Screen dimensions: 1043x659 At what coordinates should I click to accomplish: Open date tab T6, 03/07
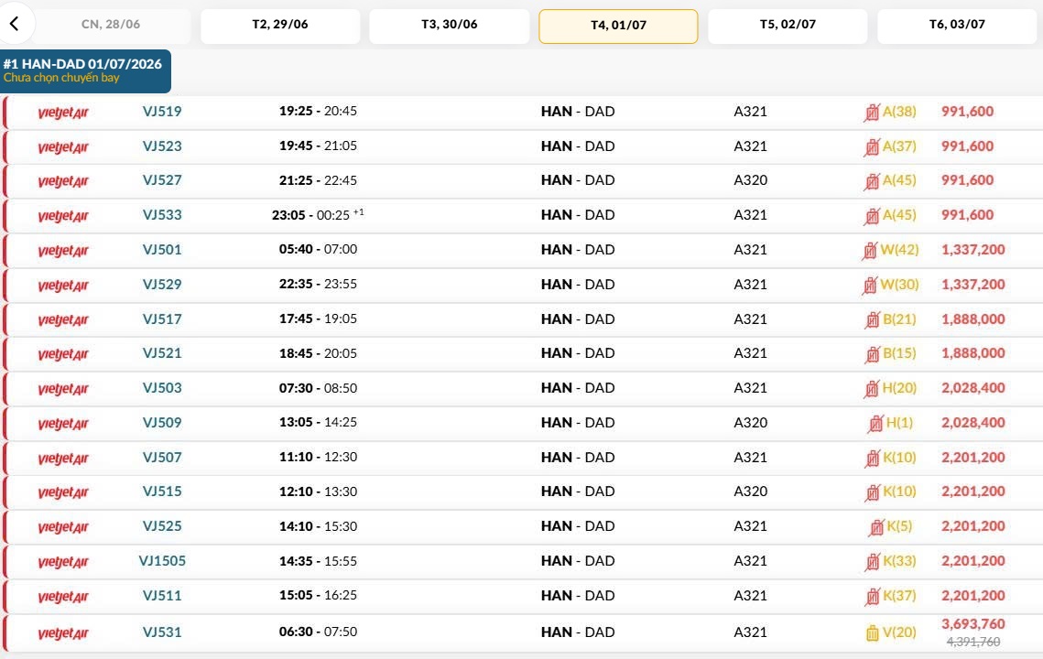tap(957, 25)
